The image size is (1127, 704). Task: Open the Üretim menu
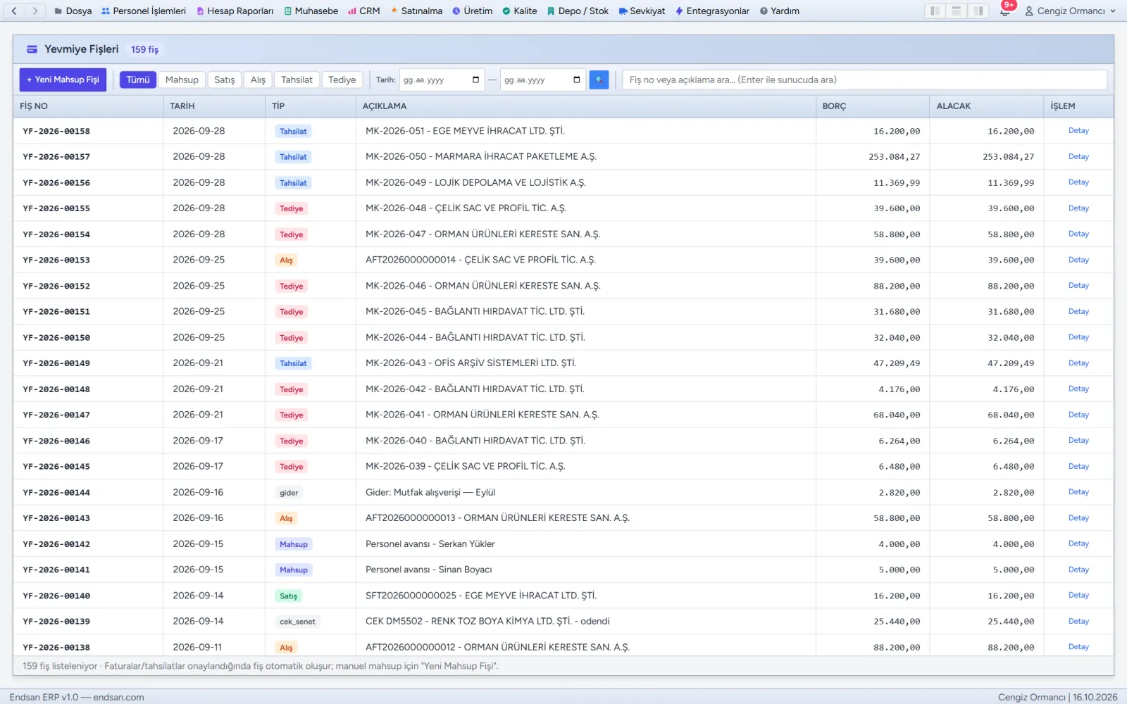(472, 11)
